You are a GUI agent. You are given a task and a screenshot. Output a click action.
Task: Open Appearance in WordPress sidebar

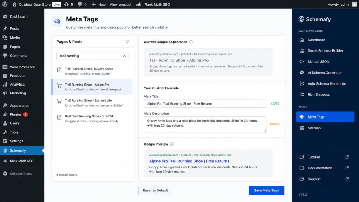click(x=22, y=105)
